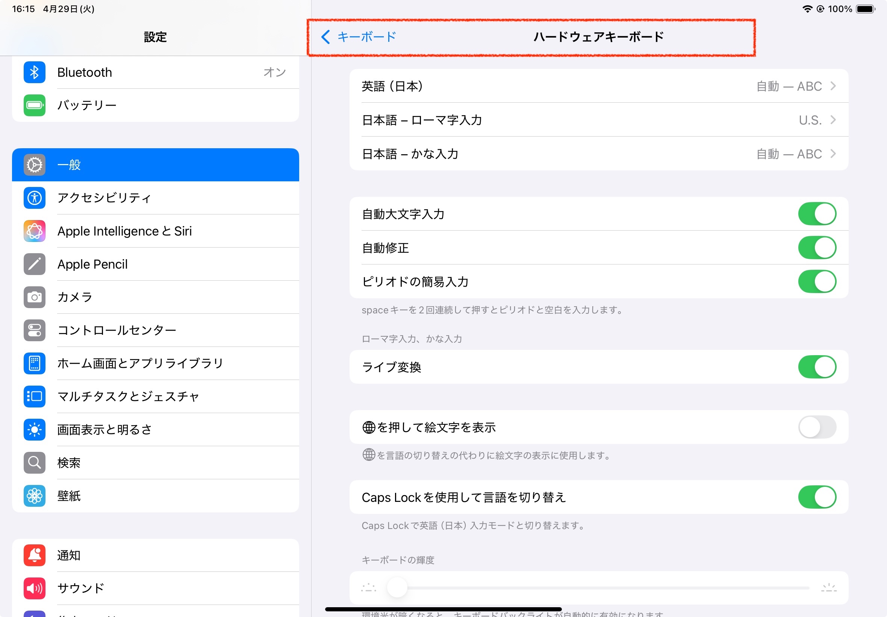This screenshot has height=617, width=887.
Task: Open the 日本語 – かな入力 layout row
Action: click(599, 154)
